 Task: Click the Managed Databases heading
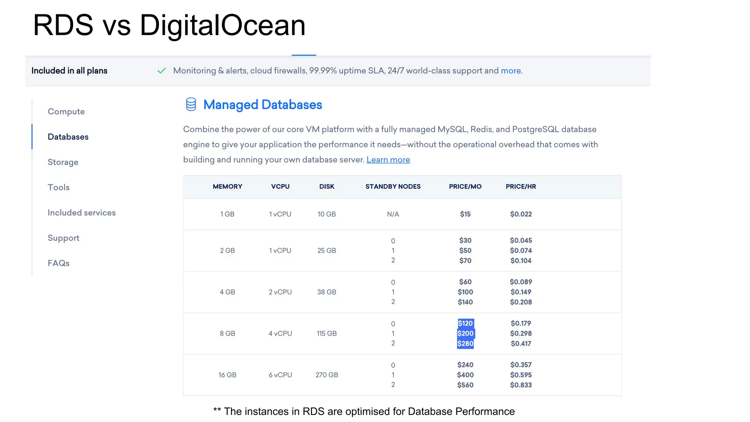[x=263, y=105]
